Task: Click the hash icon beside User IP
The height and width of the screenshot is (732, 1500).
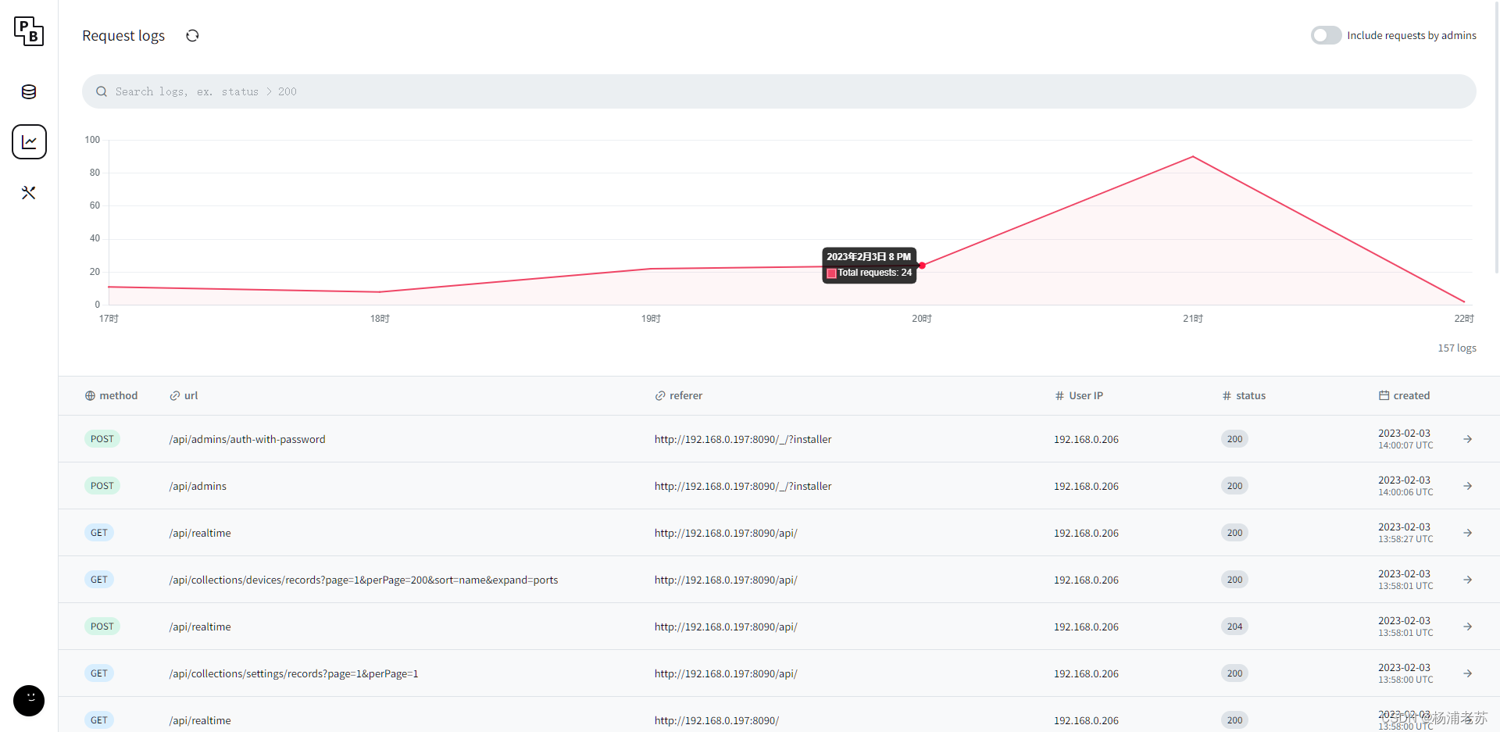Action: [x=1059, y=396]
